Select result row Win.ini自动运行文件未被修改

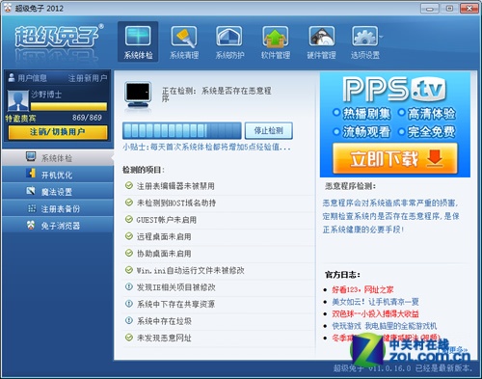pyautogui.click(x=219, y=271)
